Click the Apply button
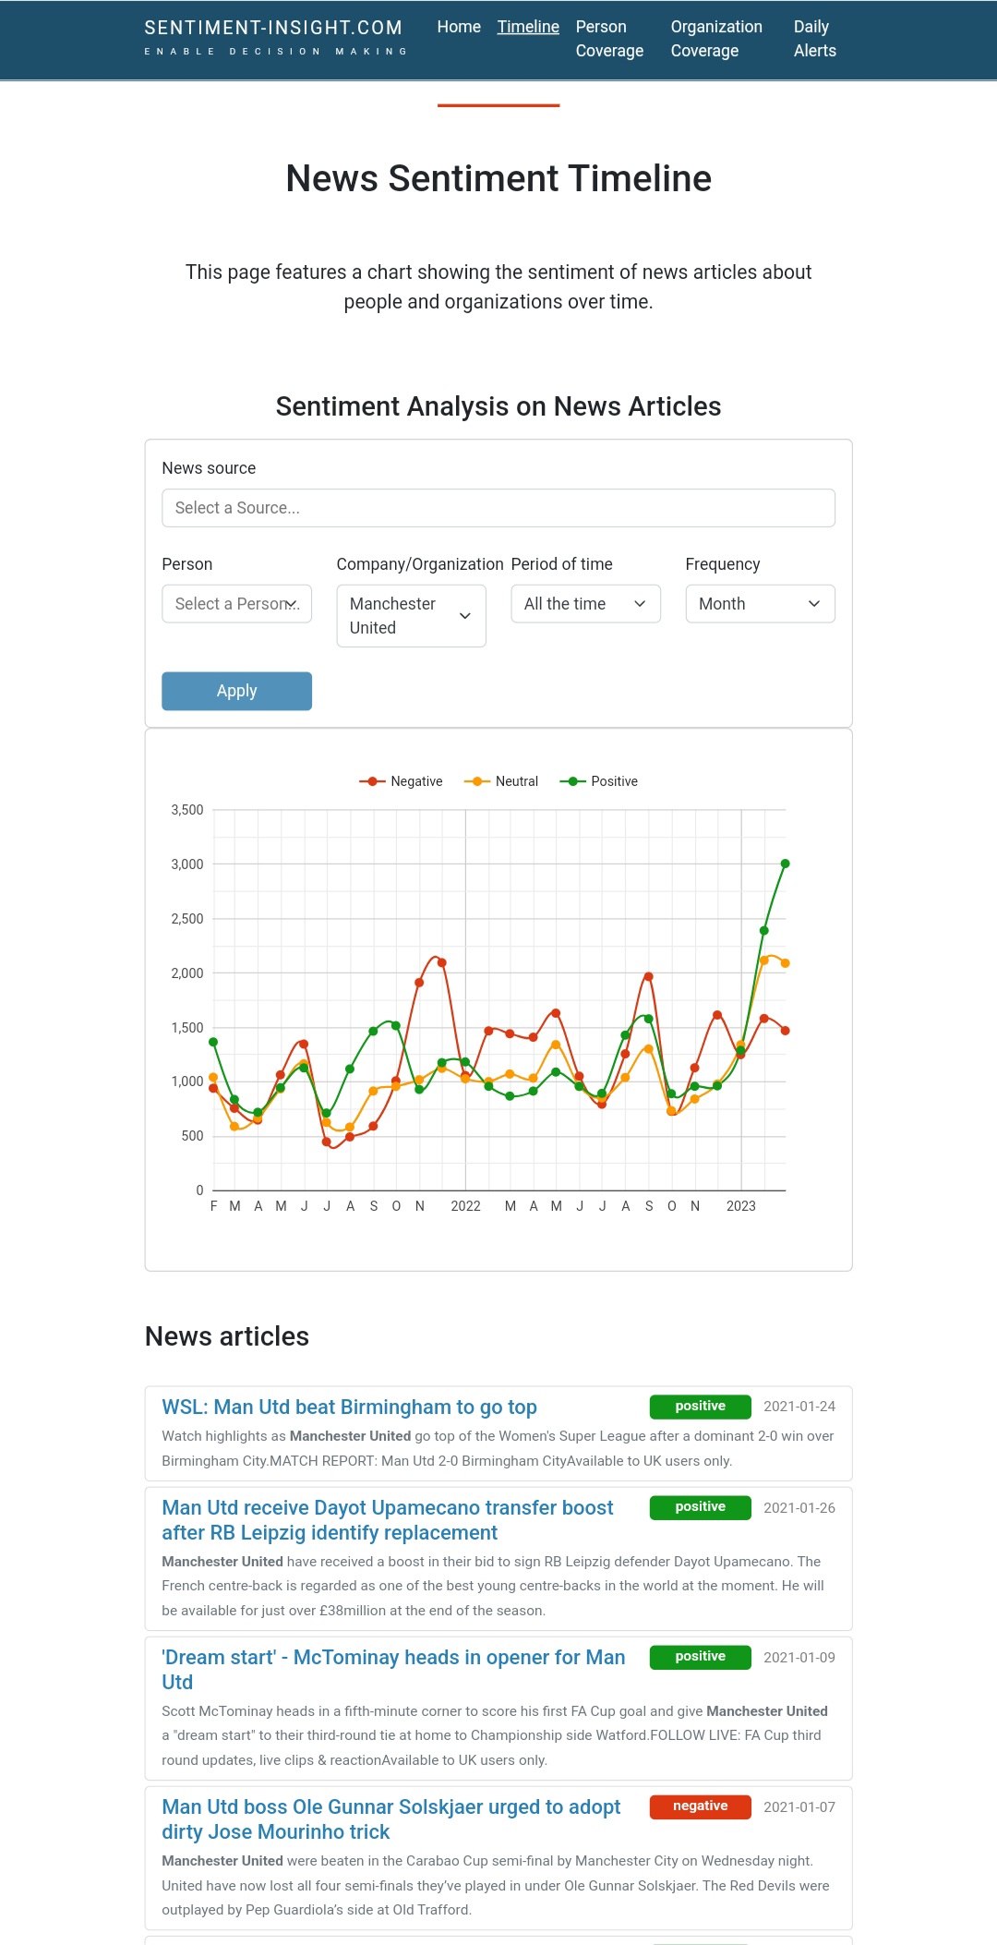Image resolution: width=997 pixels, height=1945 pixels. [237, 691]
